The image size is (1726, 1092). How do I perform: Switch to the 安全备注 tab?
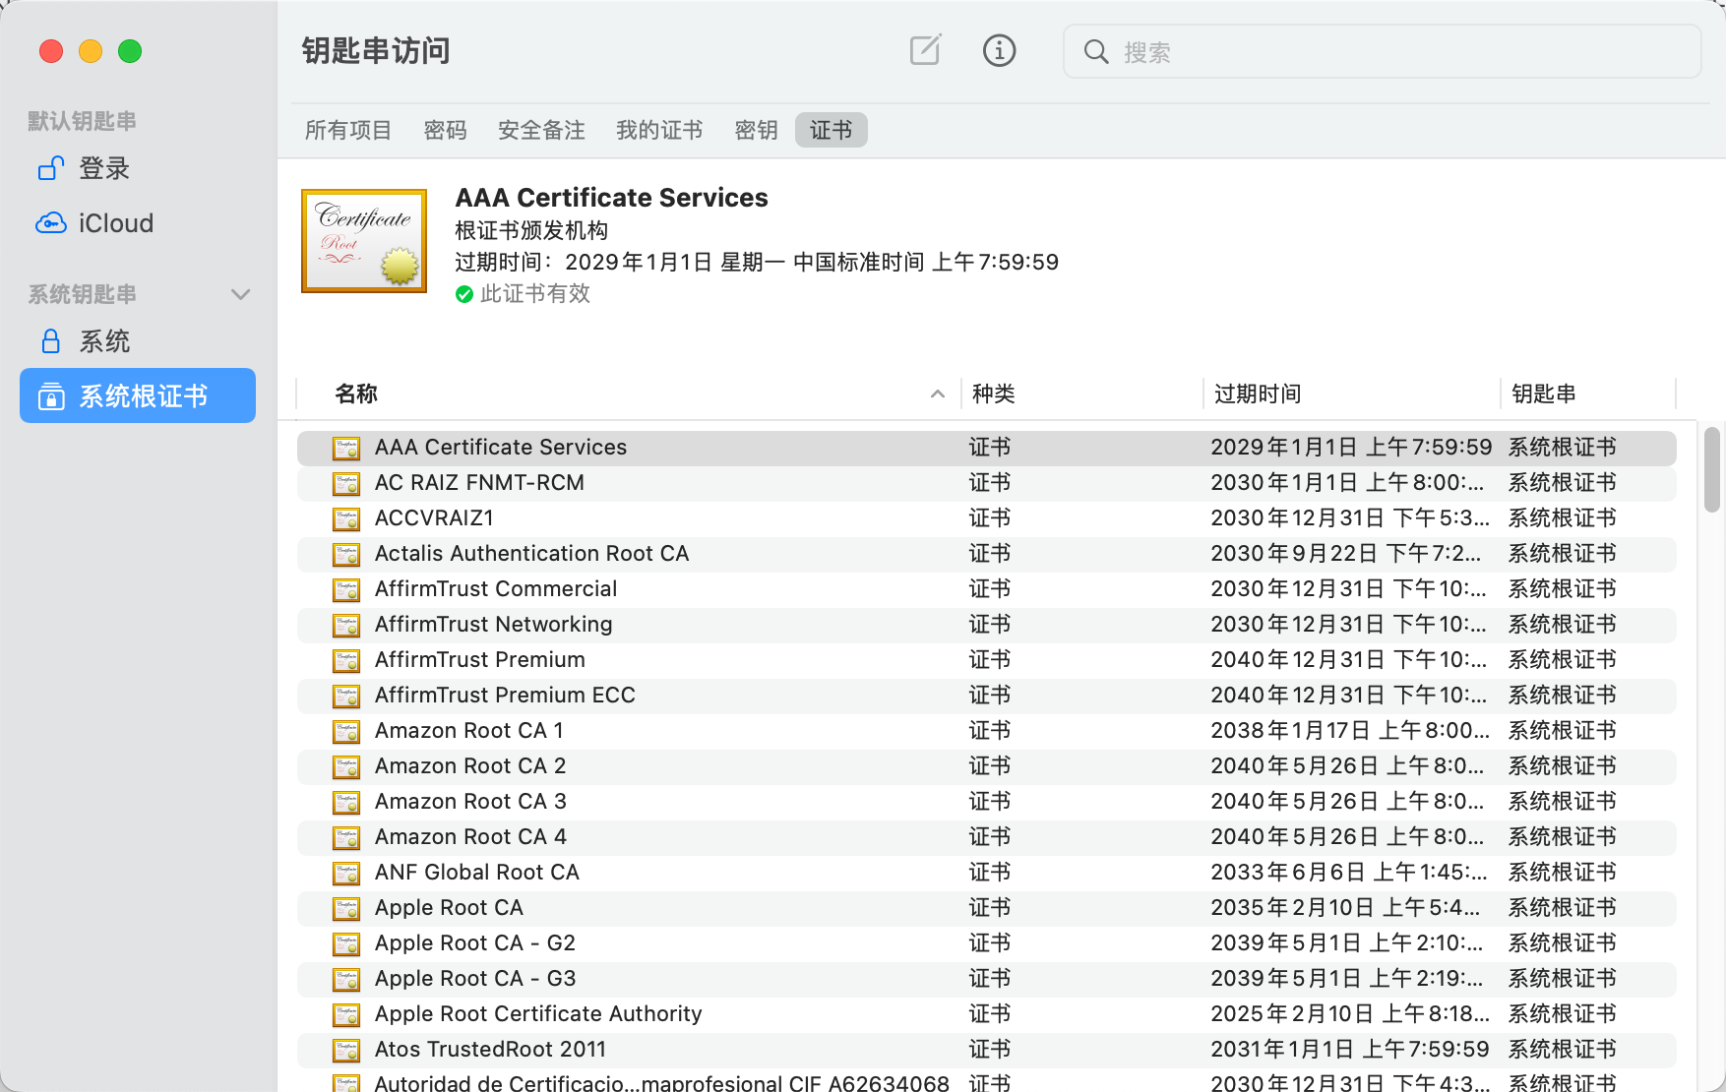tap(541, 130)
